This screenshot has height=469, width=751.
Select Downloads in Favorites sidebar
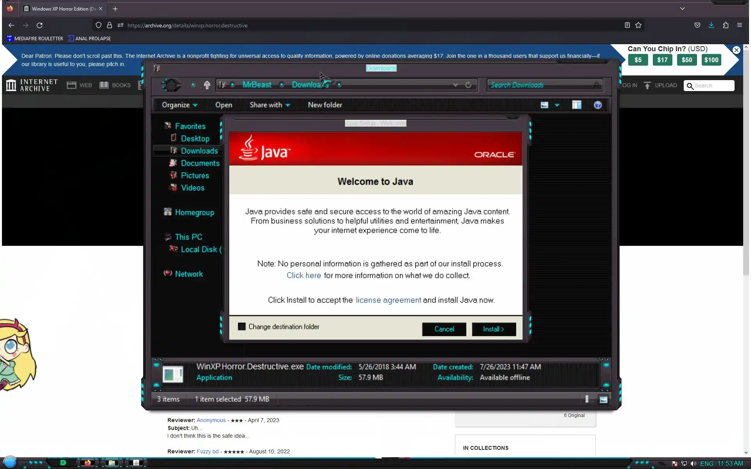click(199, 151)
